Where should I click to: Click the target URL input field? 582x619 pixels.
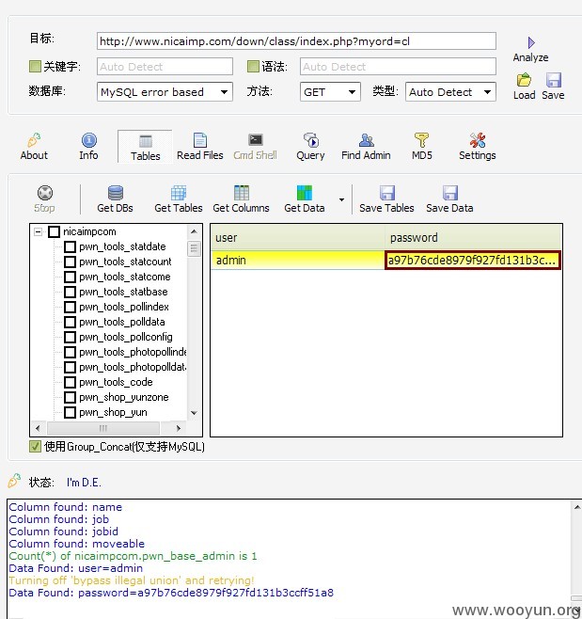(296, 41)
